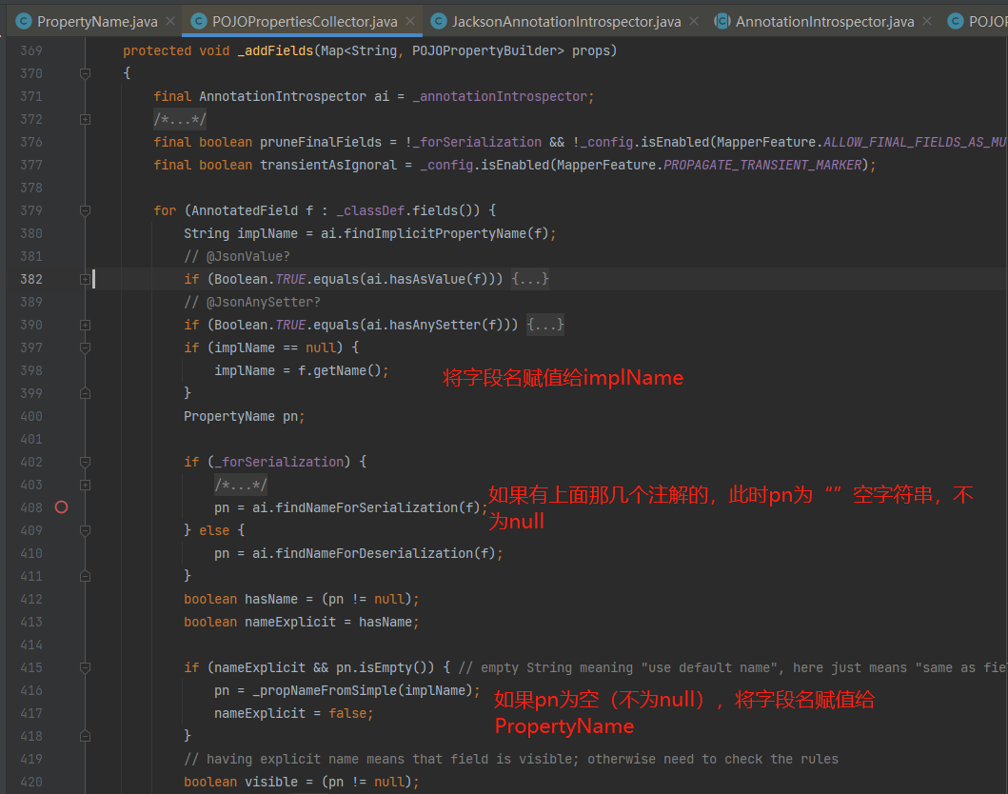This screenshot has height=794, width=1008.
Task: Click line number 420 in the gutter
Action: (x=30, y=782)
